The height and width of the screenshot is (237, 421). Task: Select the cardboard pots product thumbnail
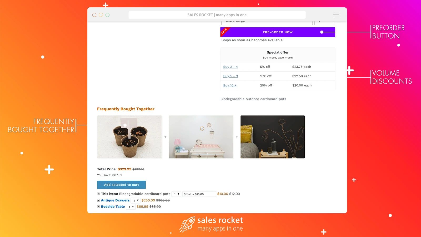[x=129, y=137]
